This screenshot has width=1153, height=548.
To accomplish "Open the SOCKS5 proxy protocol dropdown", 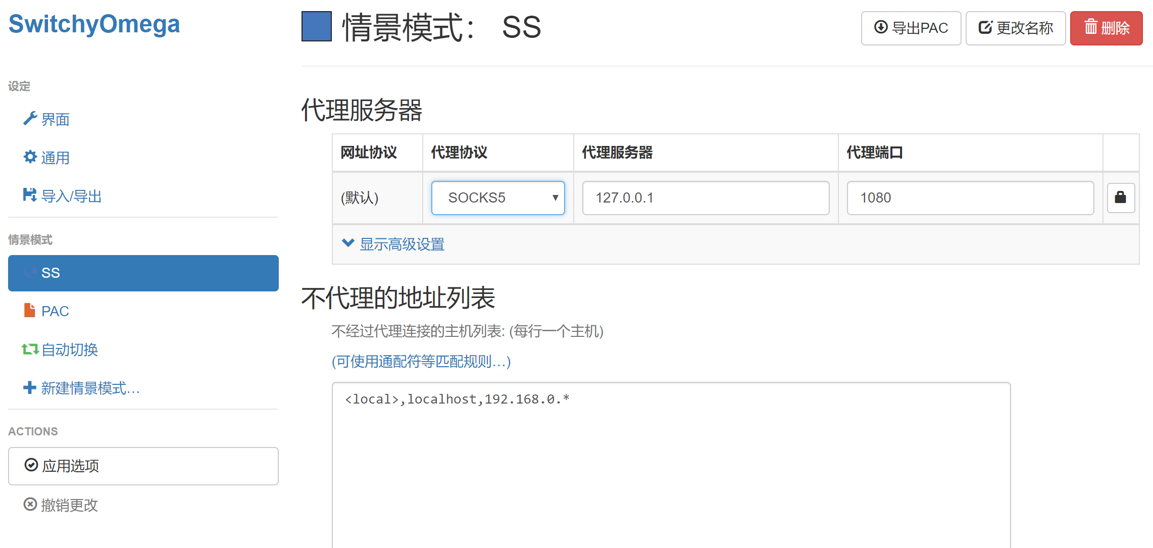I will pos(497,198).
